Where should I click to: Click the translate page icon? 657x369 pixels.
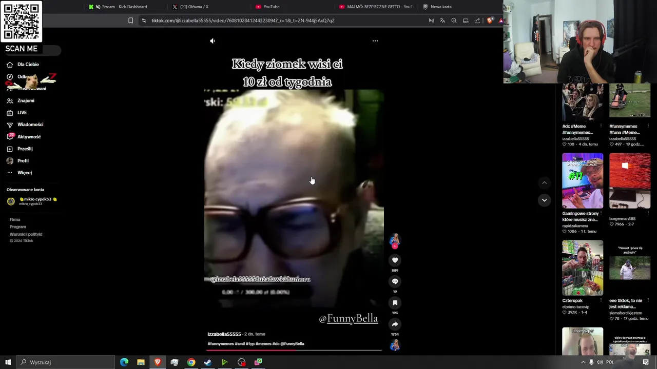point(442,20)
